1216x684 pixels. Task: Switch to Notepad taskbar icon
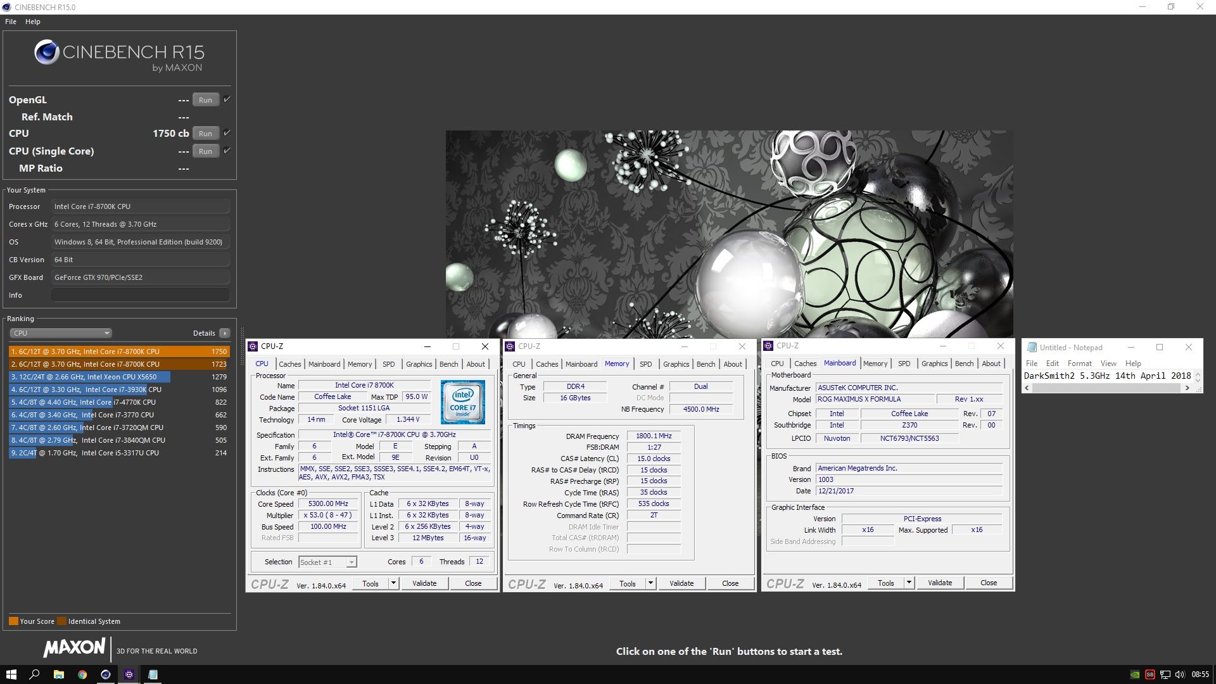pyautogui.click(x=153, y=674)
